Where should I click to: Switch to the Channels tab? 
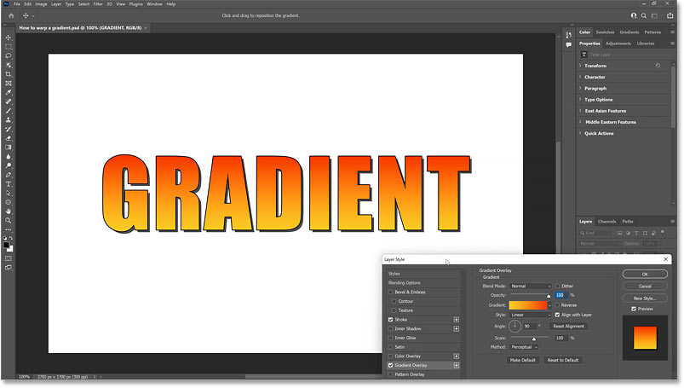click(606, 222)
